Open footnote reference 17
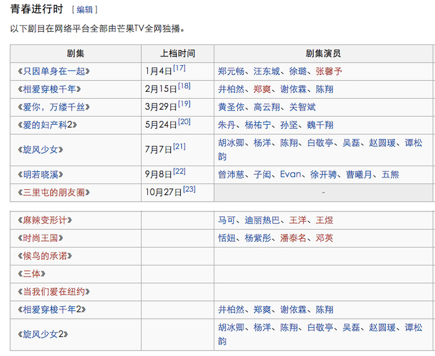 tap(180, 68)
